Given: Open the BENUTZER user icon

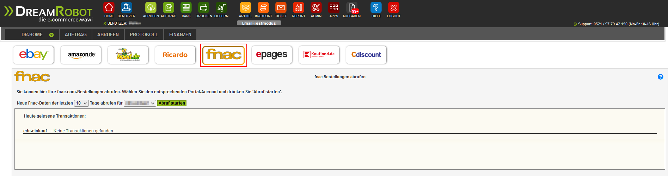Looking at the screenshot, I should [x=126, y=7].
